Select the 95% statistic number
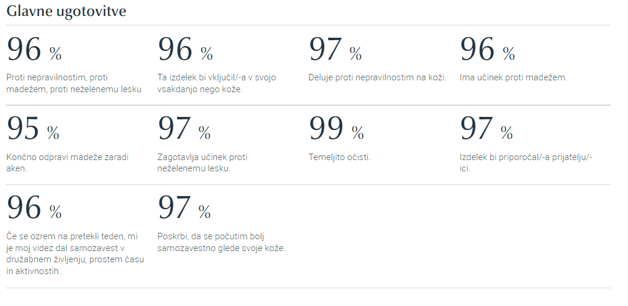Screen dimensions: 628x306 [33, 129]
